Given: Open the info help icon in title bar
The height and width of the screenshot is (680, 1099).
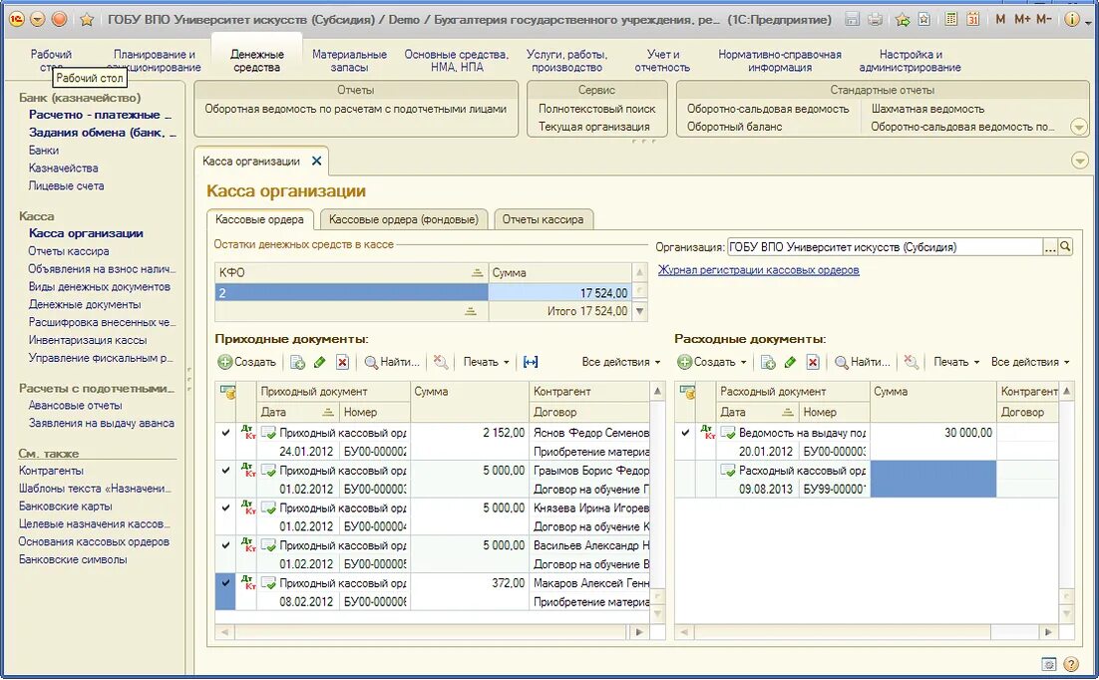Looking at the screenshot, I should pyautogui.click(x=1072, y=20).
